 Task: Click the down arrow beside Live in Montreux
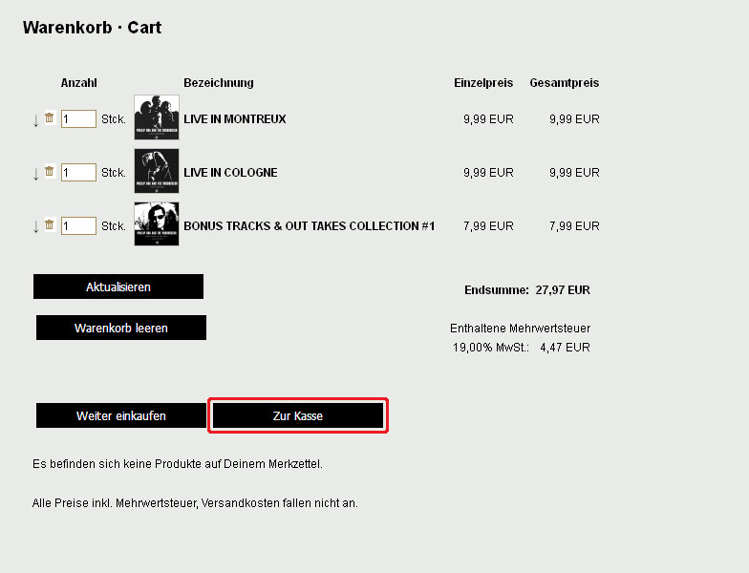[36, 120]
